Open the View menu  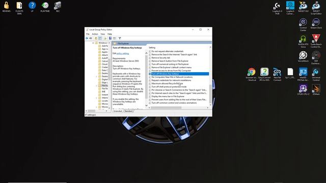[103, 34]
